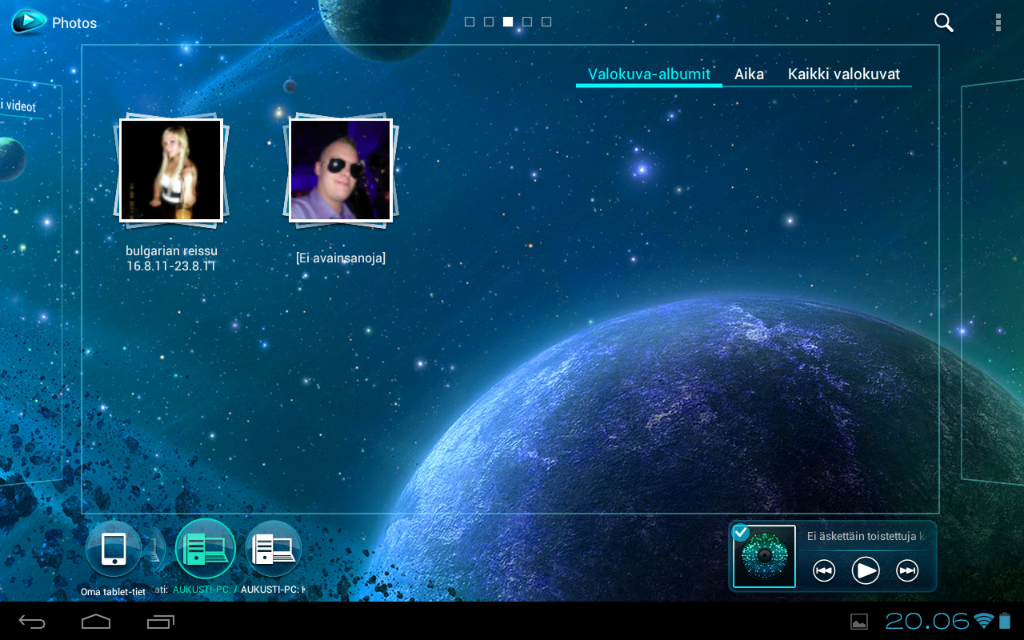Open the search magnifier icon

click(944, 22)
